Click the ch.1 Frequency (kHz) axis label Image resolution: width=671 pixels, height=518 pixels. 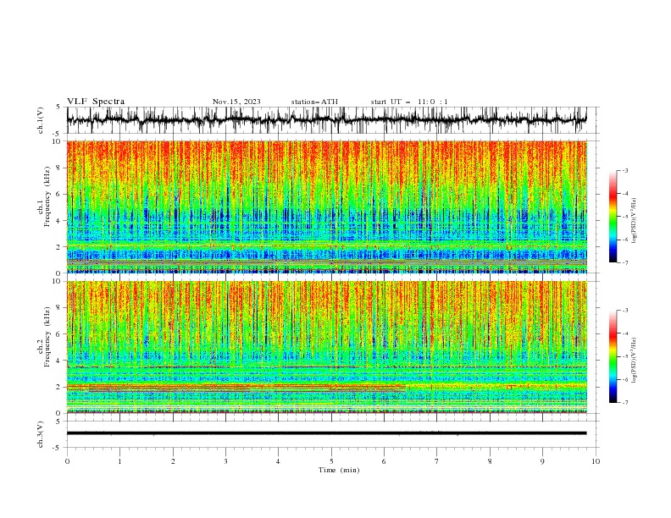pos(44,196)
